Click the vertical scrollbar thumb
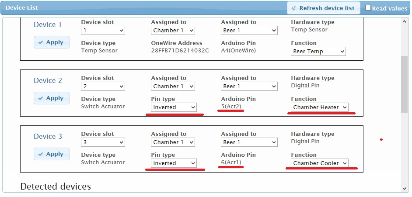 404,83
